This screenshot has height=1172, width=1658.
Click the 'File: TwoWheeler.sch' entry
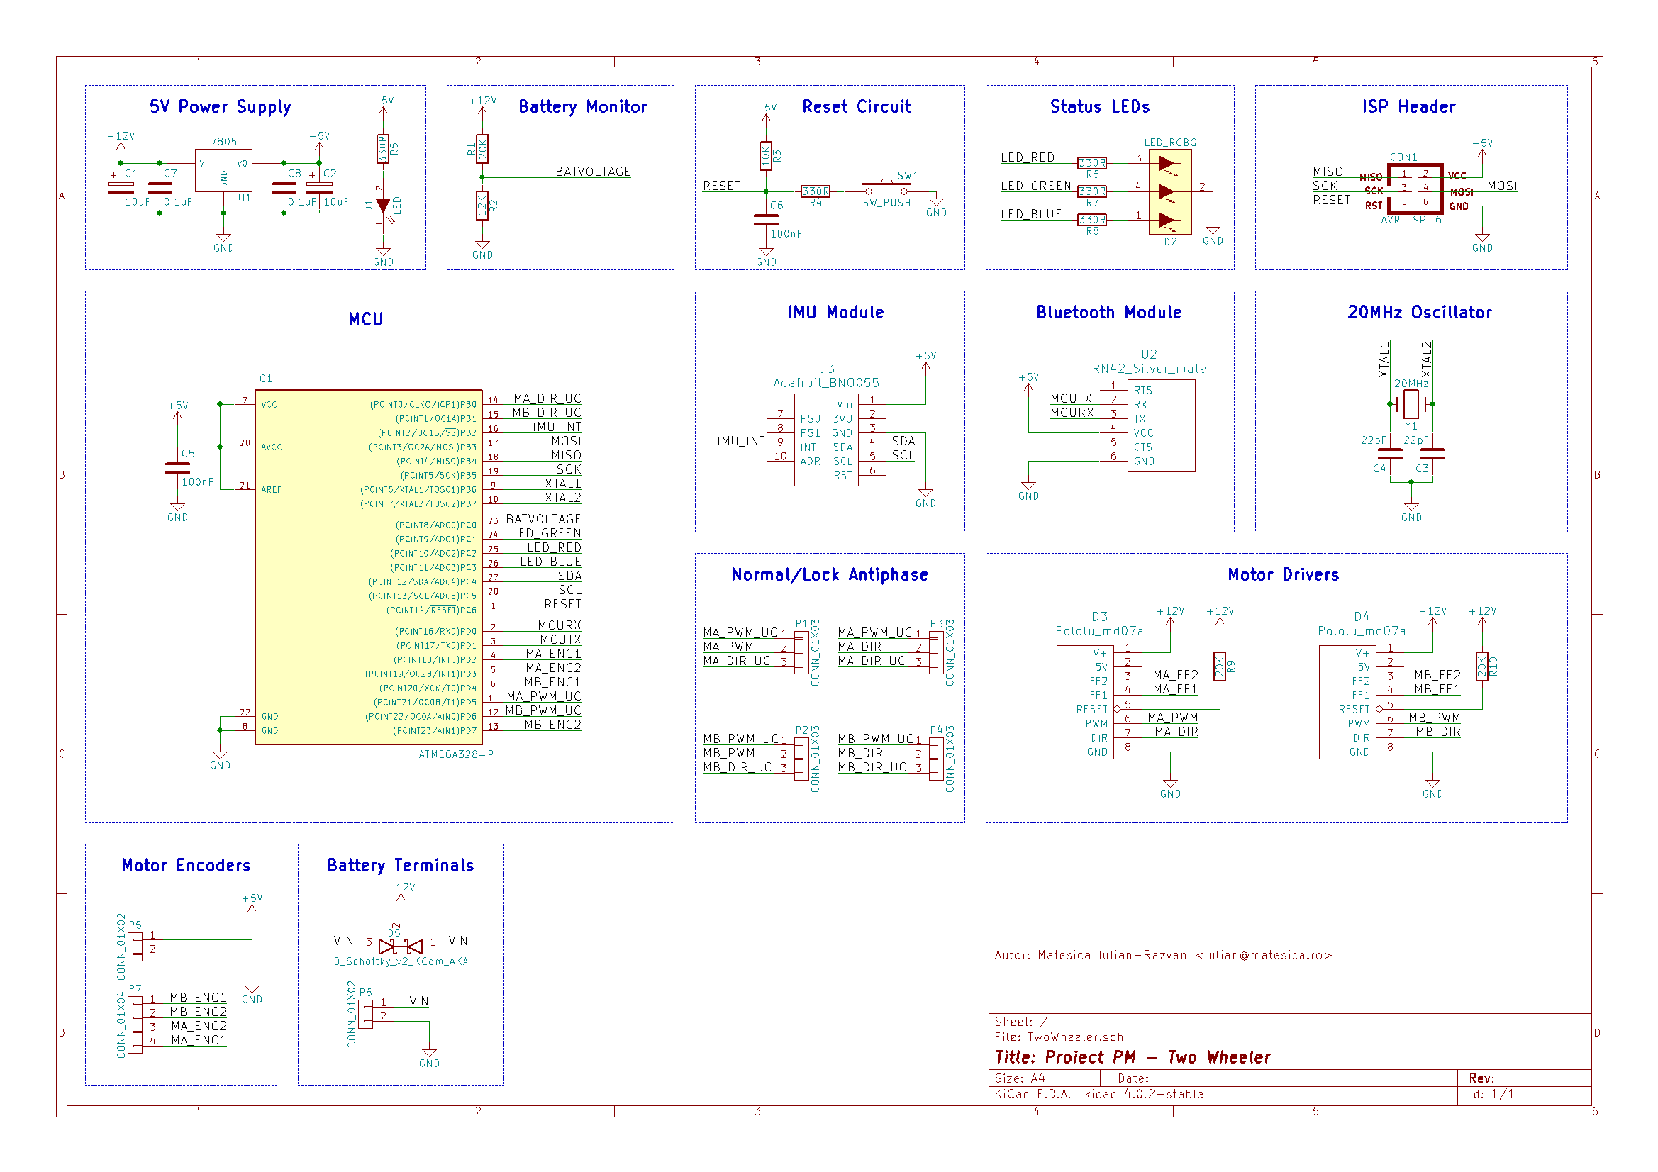(1059, 1037)
